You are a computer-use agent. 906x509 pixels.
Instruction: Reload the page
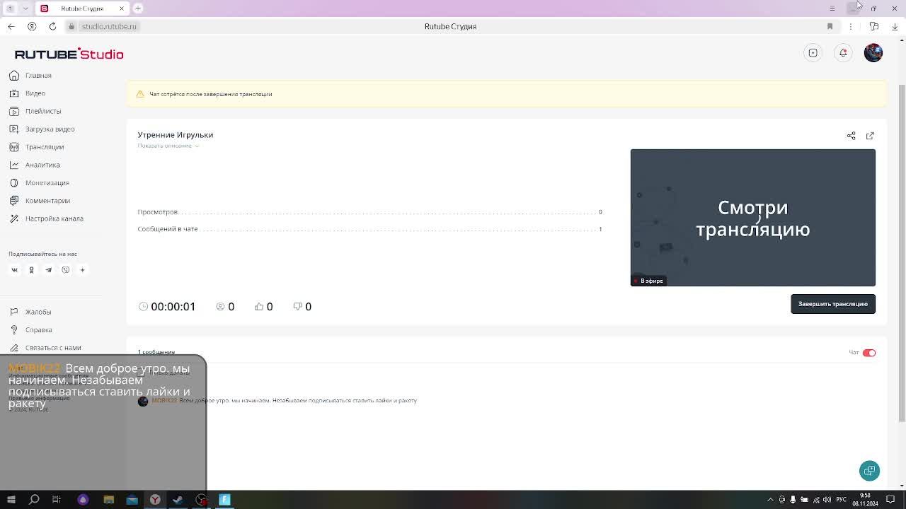(52, 26)
